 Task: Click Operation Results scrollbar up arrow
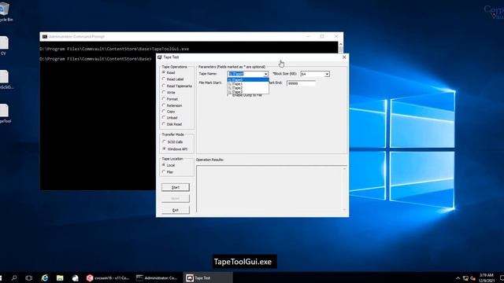[x=344, y=168]
